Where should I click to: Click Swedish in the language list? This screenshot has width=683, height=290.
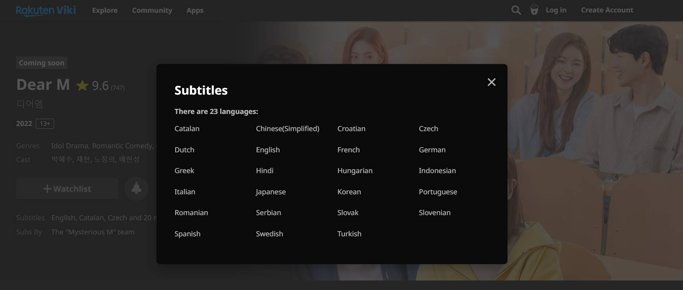pyautogui.click(x=269, y=234)
